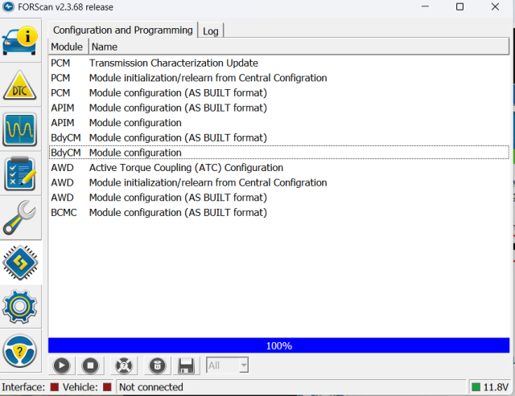Open the Help steering wheel section
This screenshot has height=396, width=515.
pos(20,351)
